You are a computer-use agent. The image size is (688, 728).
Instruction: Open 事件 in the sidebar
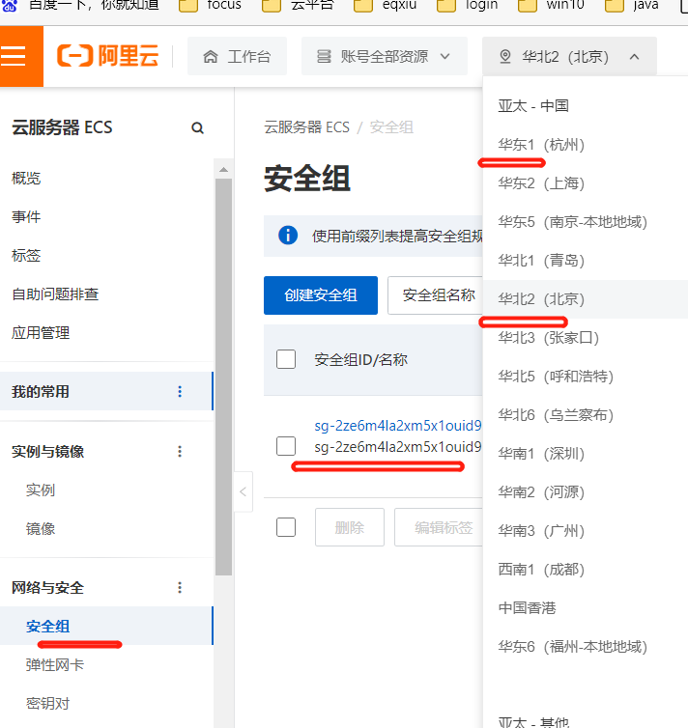pyautogui.click(x=26, y=217)
